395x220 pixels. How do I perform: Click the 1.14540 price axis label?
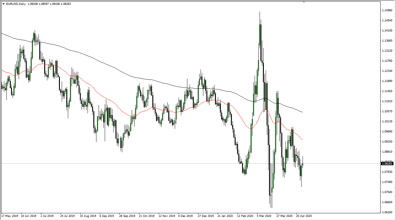387,21
